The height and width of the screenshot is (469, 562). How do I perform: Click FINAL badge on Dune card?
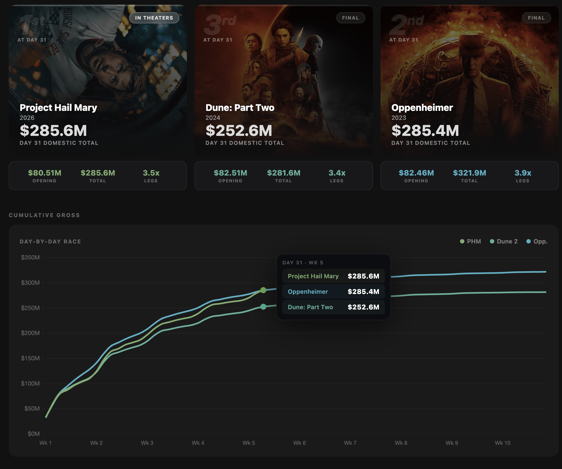coord(350,18)
